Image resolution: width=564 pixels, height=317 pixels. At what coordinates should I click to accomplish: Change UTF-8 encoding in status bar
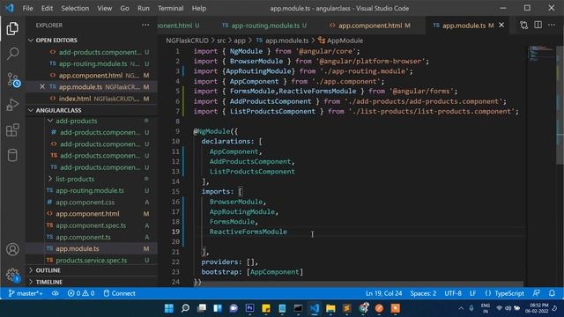tap(453, 293)
